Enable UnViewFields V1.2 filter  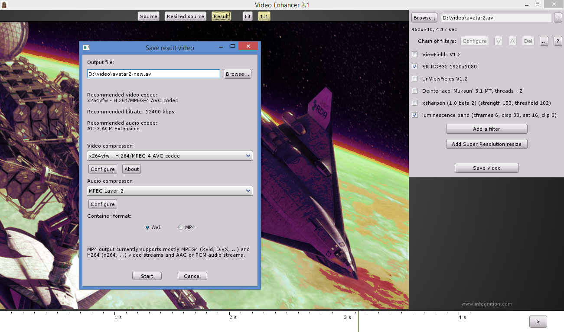click(415, 79)
